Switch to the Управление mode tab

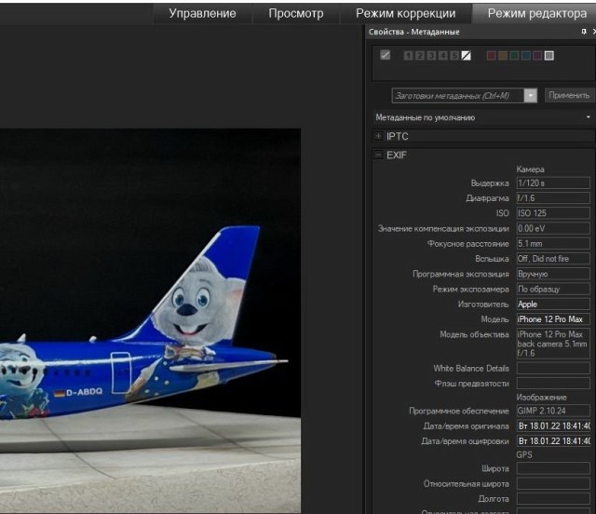202,13
